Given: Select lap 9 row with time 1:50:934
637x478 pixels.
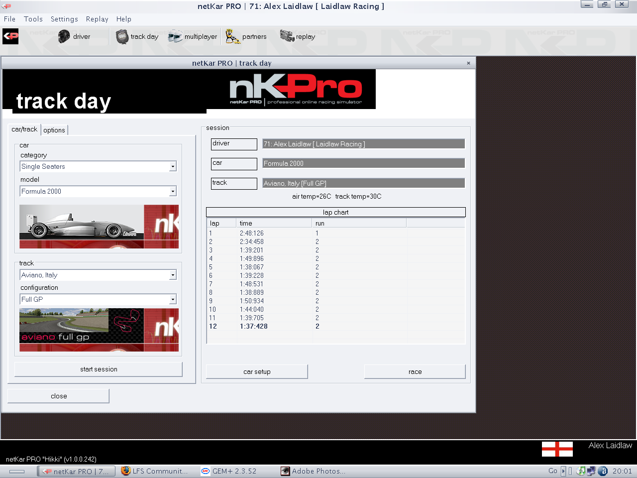Looking at the screenshot, I should point(336,301).
